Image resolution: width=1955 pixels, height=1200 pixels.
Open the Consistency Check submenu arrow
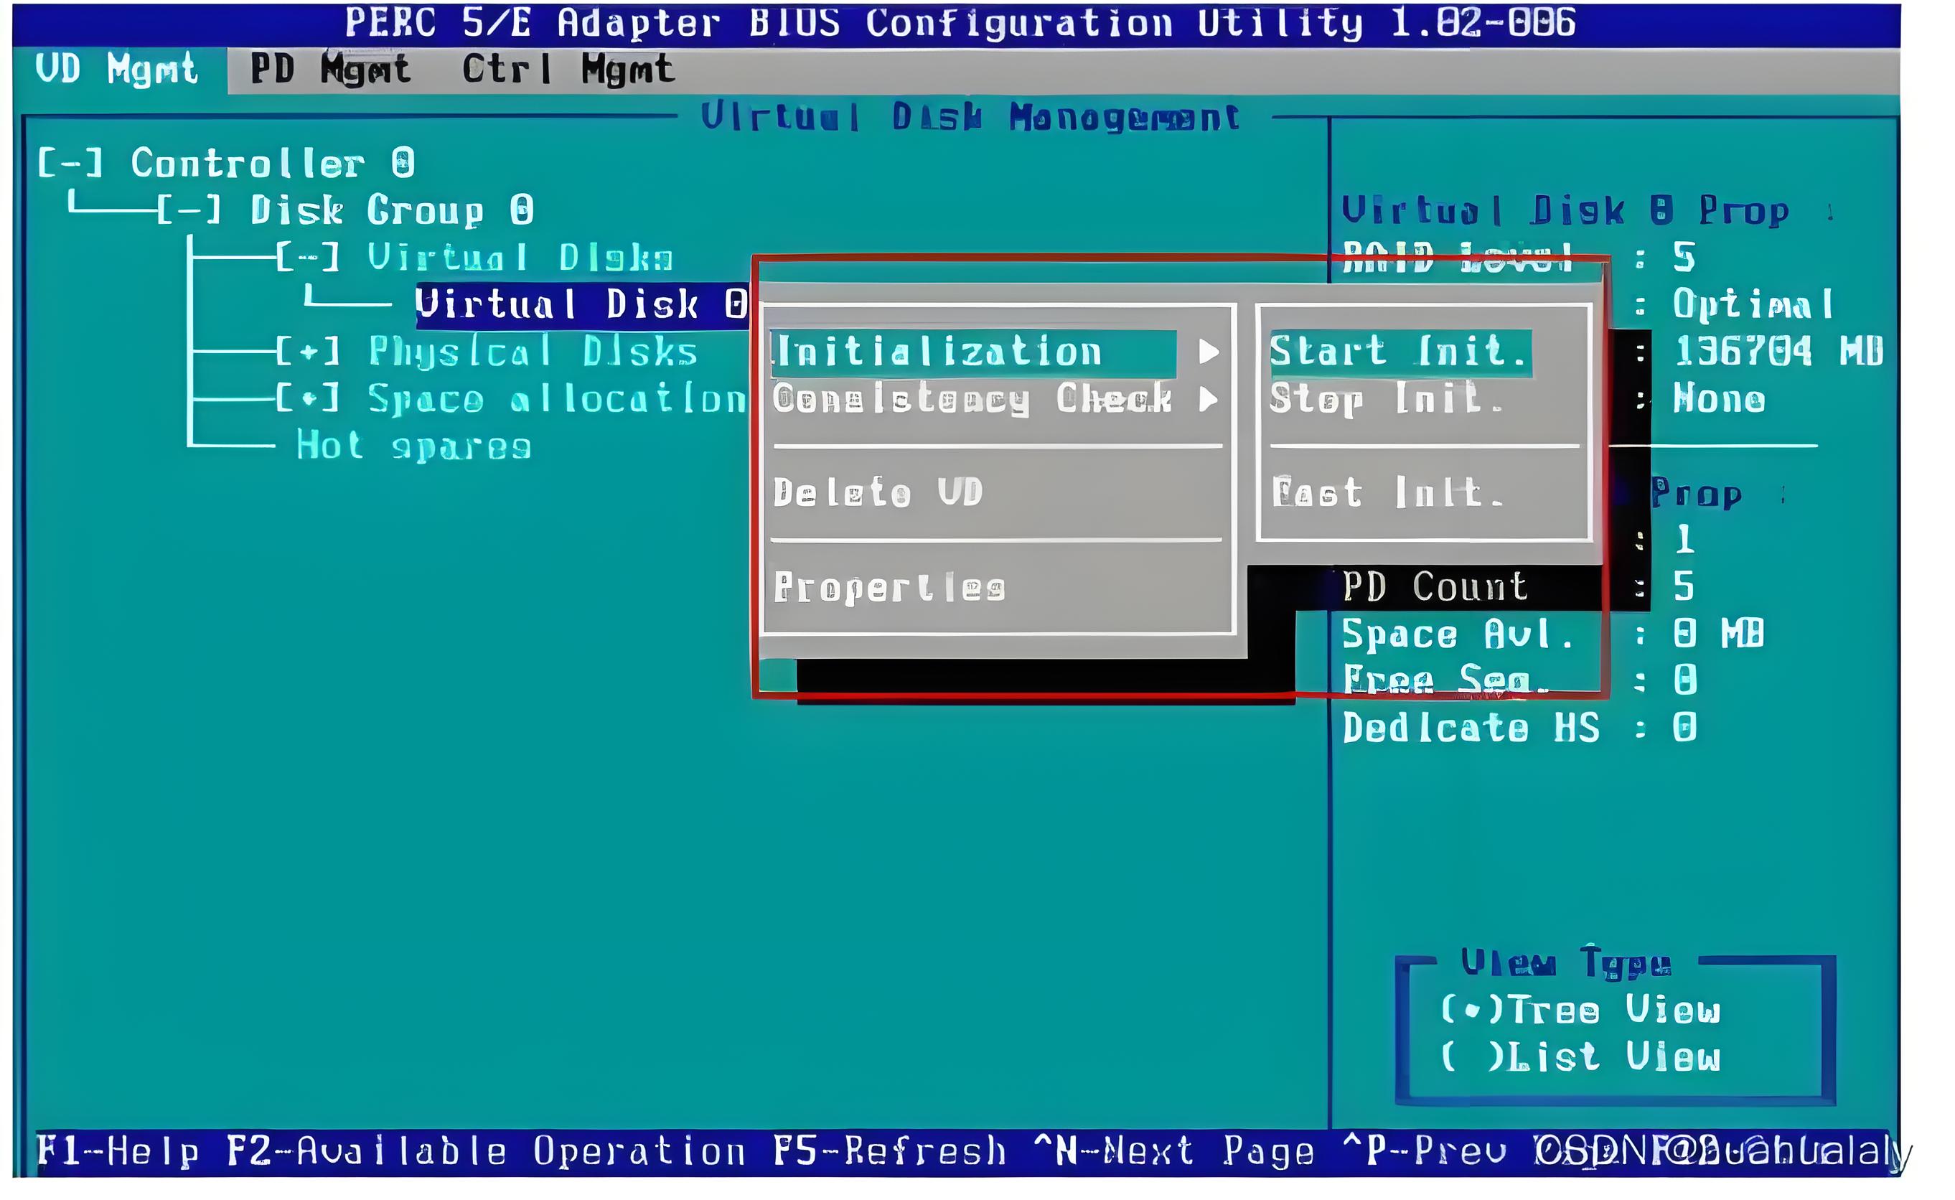tap(1208, 398)
